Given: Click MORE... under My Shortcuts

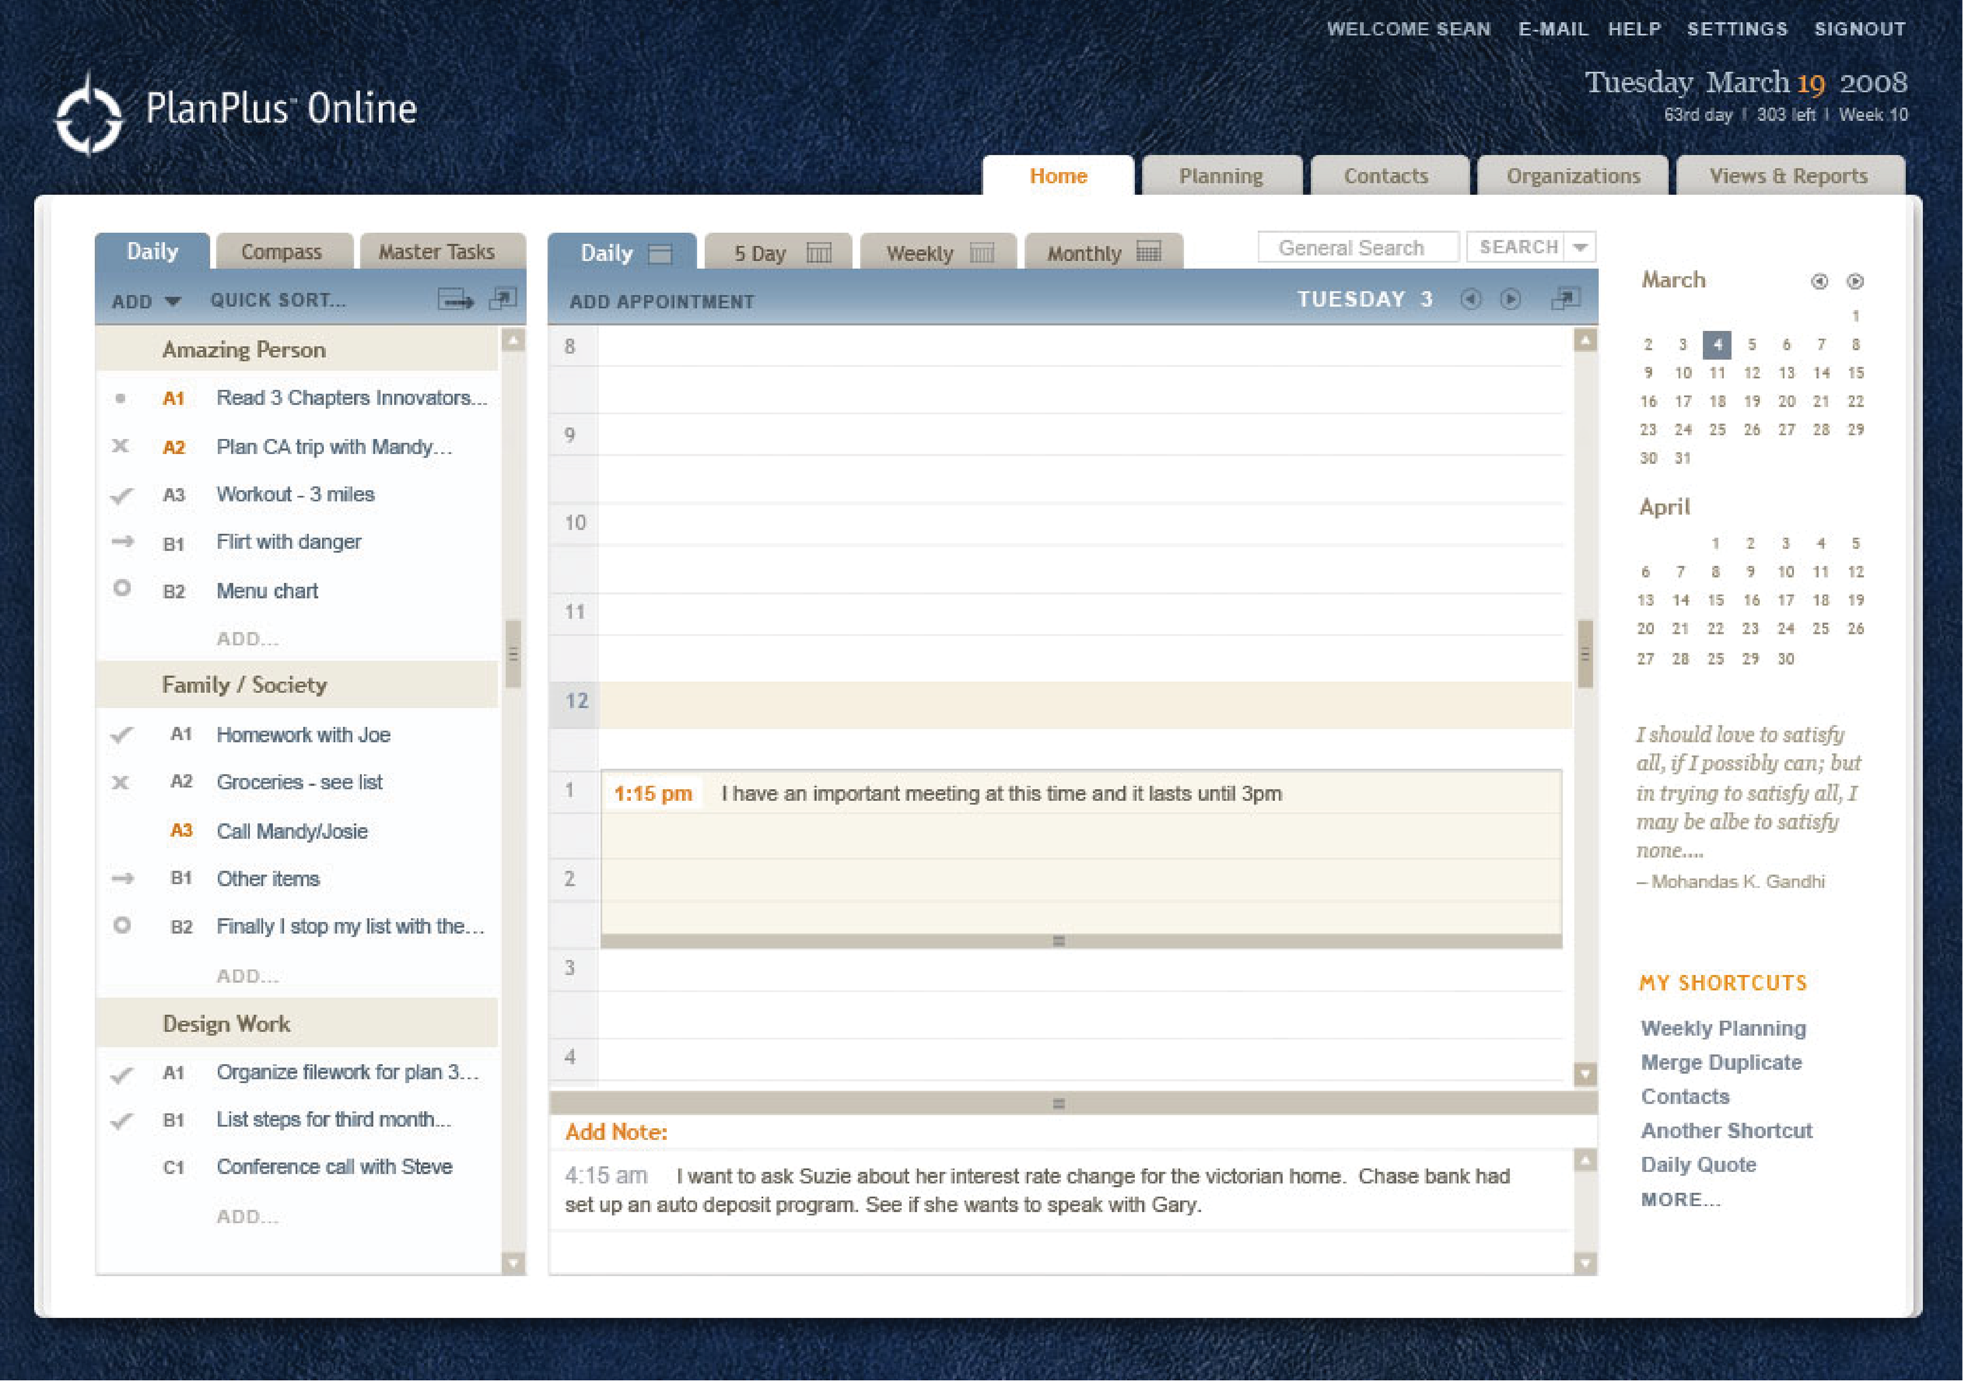Looking at the screenshot, I should (x=1680, y=1200).
